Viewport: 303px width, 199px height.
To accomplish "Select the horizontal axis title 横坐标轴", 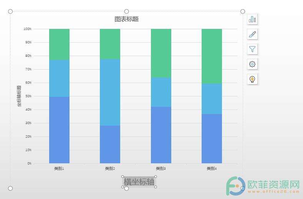I will point(139,182).
